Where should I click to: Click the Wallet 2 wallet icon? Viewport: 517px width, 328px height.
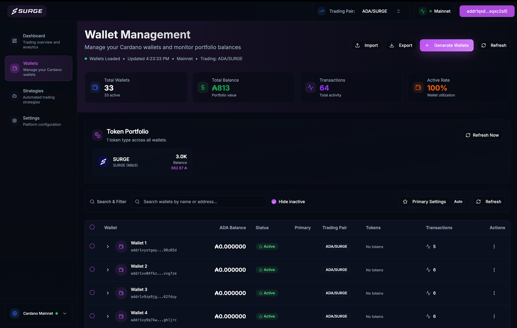point(121,270)
